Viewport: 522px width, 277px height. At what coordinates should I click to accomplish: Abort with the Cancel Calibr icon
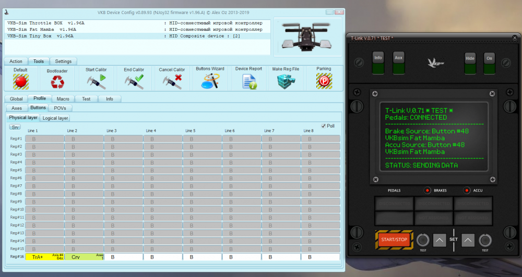click(172, 82)
